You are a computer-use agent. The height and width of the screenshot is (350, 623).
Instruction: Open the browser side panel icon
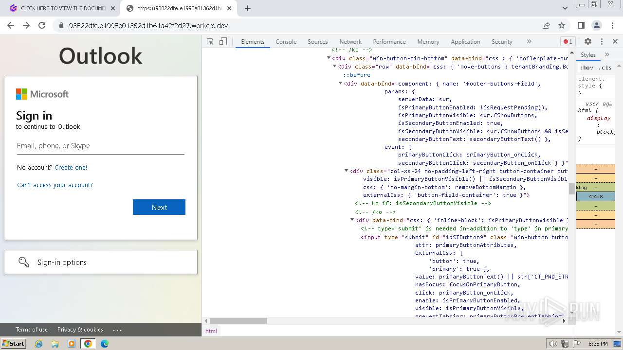(581, 25)
